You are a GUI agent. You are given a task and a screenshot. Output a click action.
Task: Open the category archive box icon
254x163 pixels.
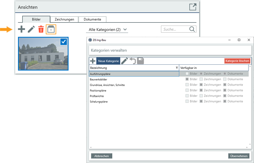click(x=51, y=29)
